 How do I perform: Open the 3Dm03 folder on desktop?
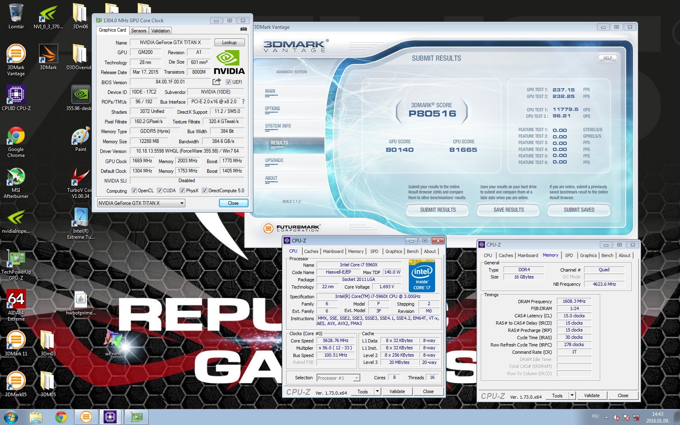click(x=48, y=343)
